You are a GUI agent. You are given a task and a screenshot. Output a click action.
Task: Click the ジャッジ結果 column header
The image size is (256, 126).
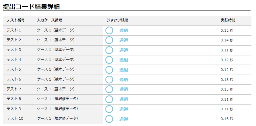click(x=117, y=20)
